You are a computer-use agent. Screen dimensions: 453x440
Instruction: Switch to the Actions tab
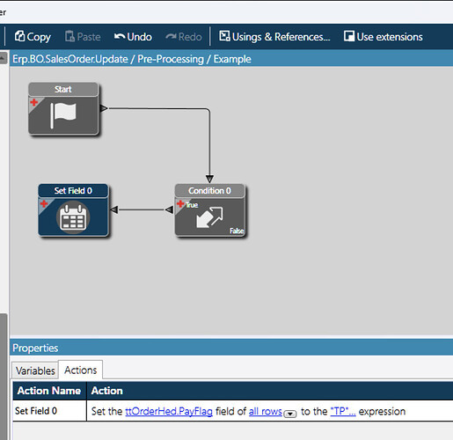81,370
